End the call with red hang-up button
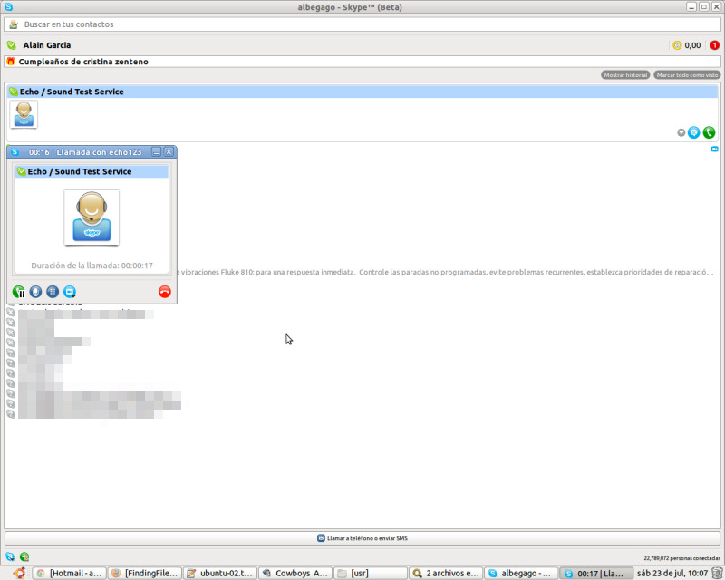This screenshot has width=725, height=580. pyautogui.click(x=165, y=292)
